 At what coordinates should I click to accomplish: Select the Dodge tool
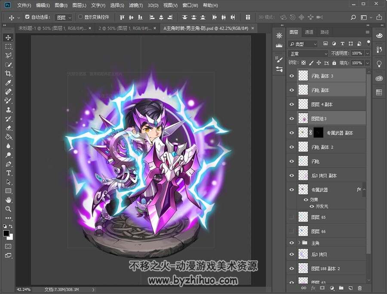coord(8,155)
